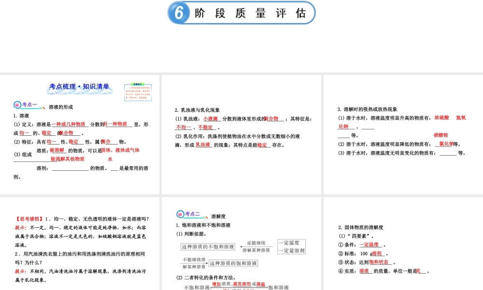Click the 这种溶质的不饱和溶液 diagram box
Viewport: 483px width, 290px height.
pyautogui.click(x=208, y=246)
